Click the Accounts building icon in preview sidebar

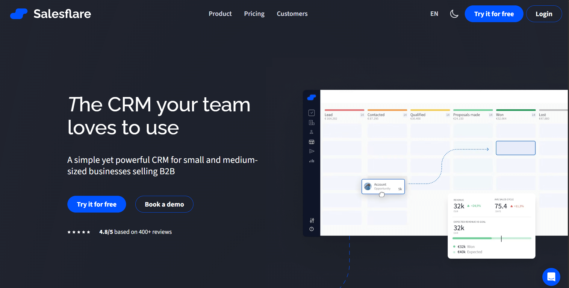(x=311, y=122)
